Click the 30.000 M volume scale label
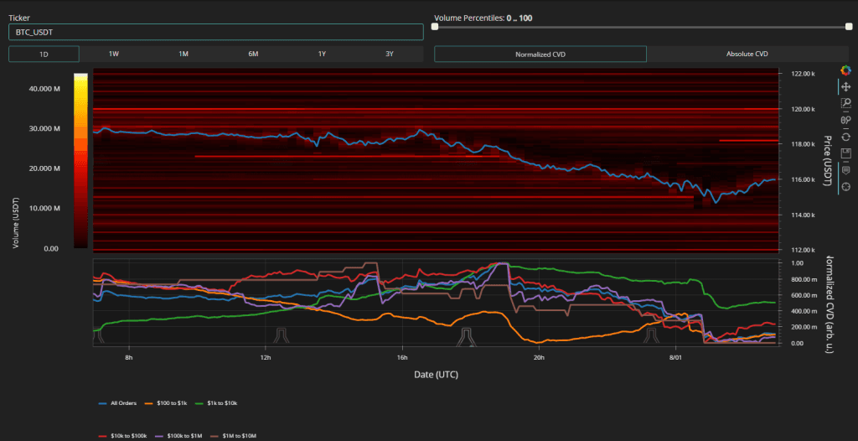 coord(45,129)
